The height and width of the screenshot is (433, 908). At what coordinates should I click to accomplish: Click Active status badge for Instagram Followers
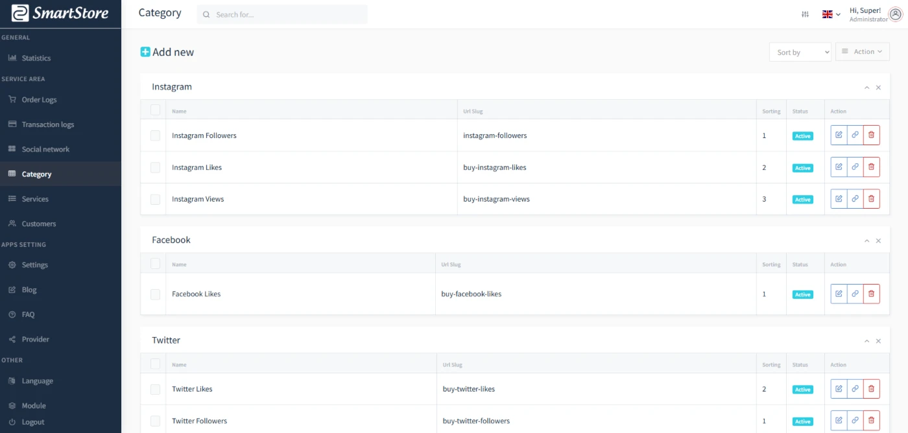(x=803, y=136)
